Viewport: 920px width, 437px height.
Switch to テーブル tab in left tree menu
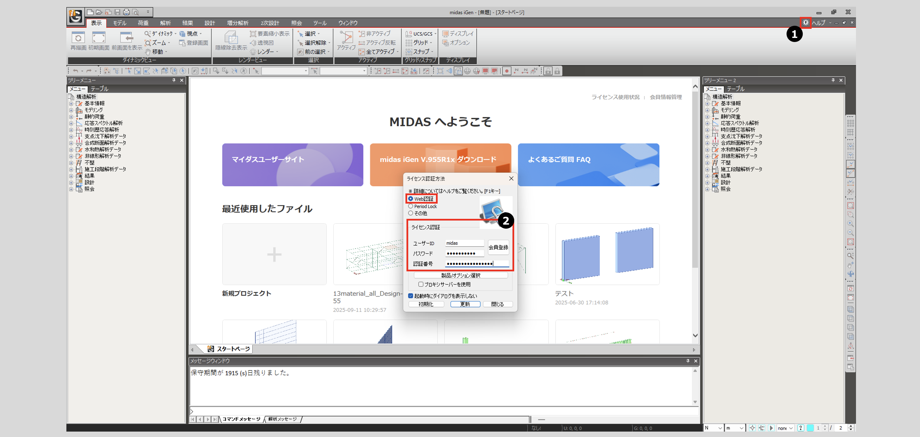point(99,89)
